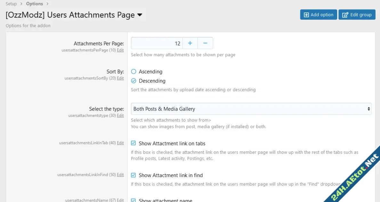Edit the usersattachmentstype option
The image size is (380, 202).
120,116
